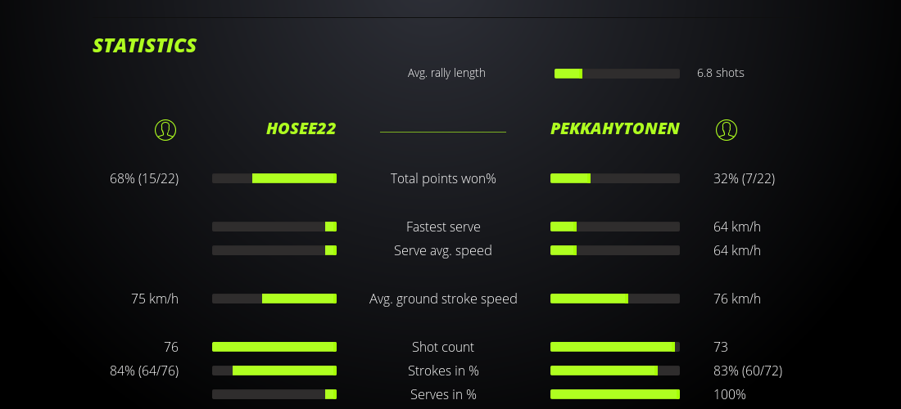Click PEKKAHYTONEN fastest serve bar
The image size is (901, 409).
[615, 227]
